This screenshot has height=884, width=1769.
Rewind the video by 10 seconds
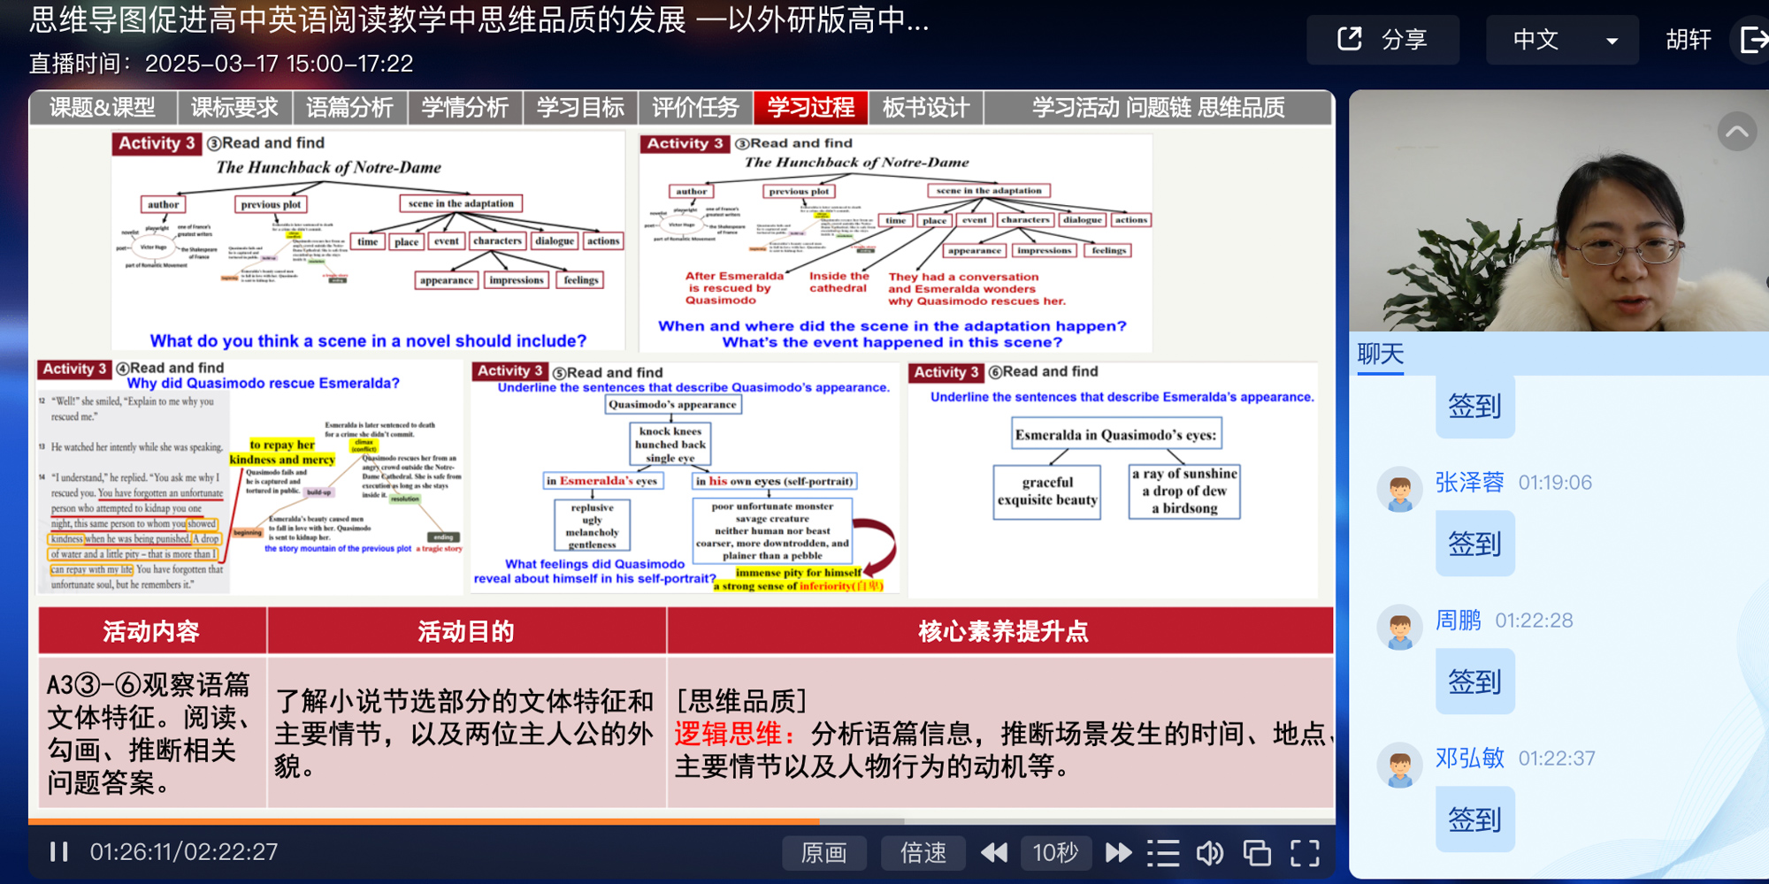994,852
